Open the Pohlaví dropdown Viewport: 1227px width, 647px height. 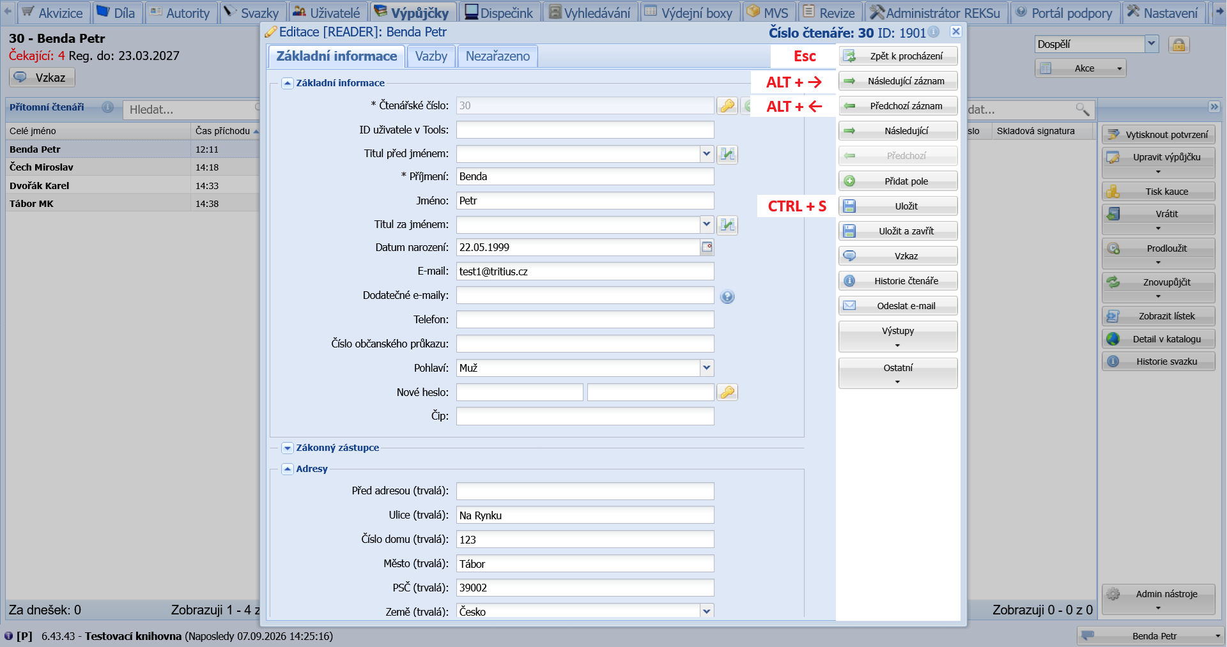[706, 368]
